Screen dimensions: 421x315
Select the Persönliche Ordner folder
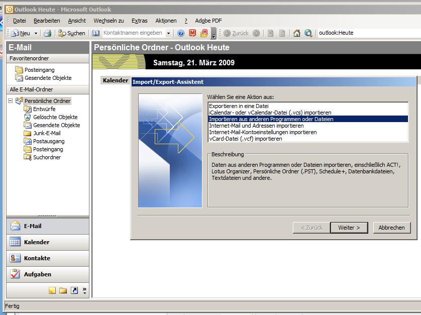click(47, 100)
